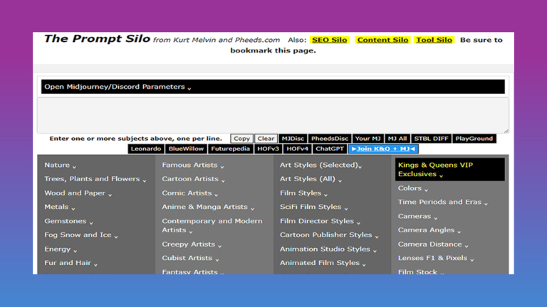Expand the Wood and Paper category
547x307 pixels.
(x=78, y=193)
